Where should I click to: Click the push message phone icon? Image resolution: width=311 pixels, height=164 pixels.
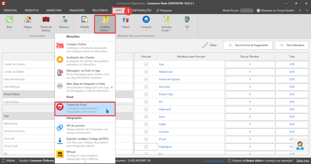pos(60,73)
